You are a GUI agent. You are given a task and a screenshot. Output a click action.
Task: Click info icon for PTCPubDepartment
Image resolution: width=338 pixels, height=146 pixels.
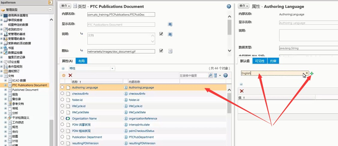pos(126,137)
